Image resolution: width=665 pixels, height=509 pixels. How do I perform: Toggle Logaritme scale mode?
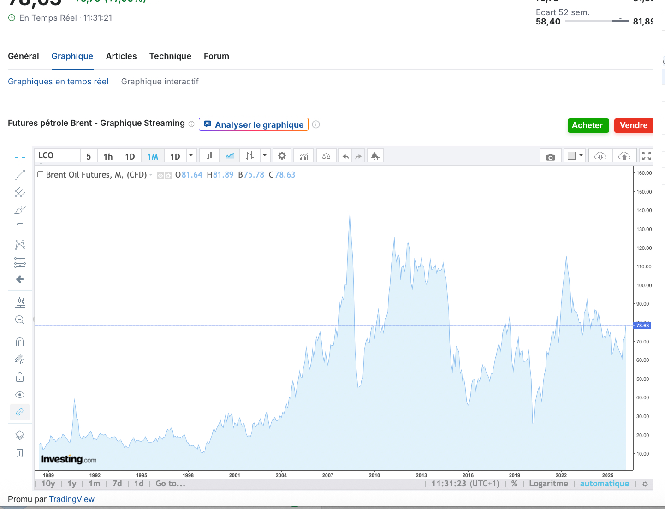click(548, 484)
